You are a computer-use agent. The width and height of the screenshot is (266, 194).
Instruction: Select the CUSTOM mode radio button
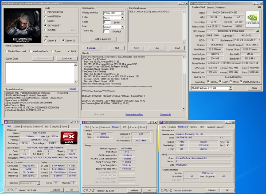coord(46,30)
